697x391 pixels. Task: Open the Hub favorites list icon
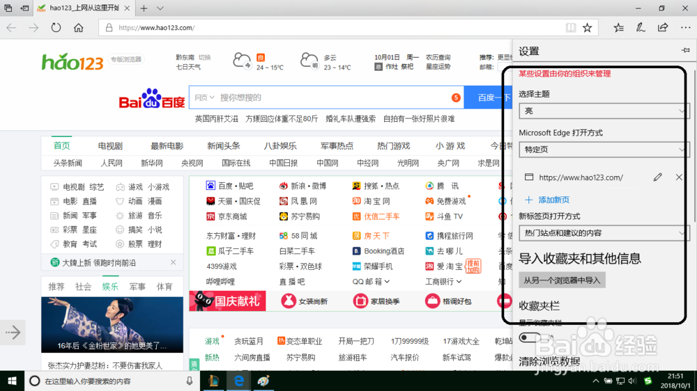click(x=618, y=28)
